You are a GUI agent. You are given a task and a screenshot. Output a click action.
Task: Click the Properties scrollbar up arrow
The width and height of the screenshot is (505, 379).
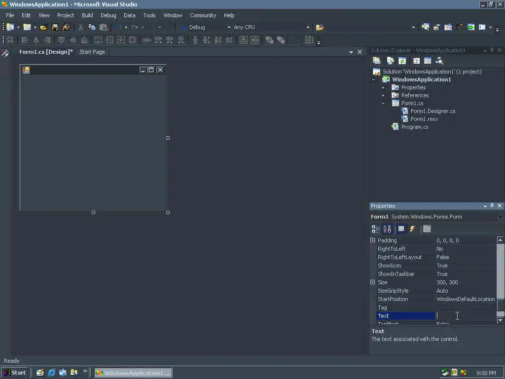tap(500, 240)
